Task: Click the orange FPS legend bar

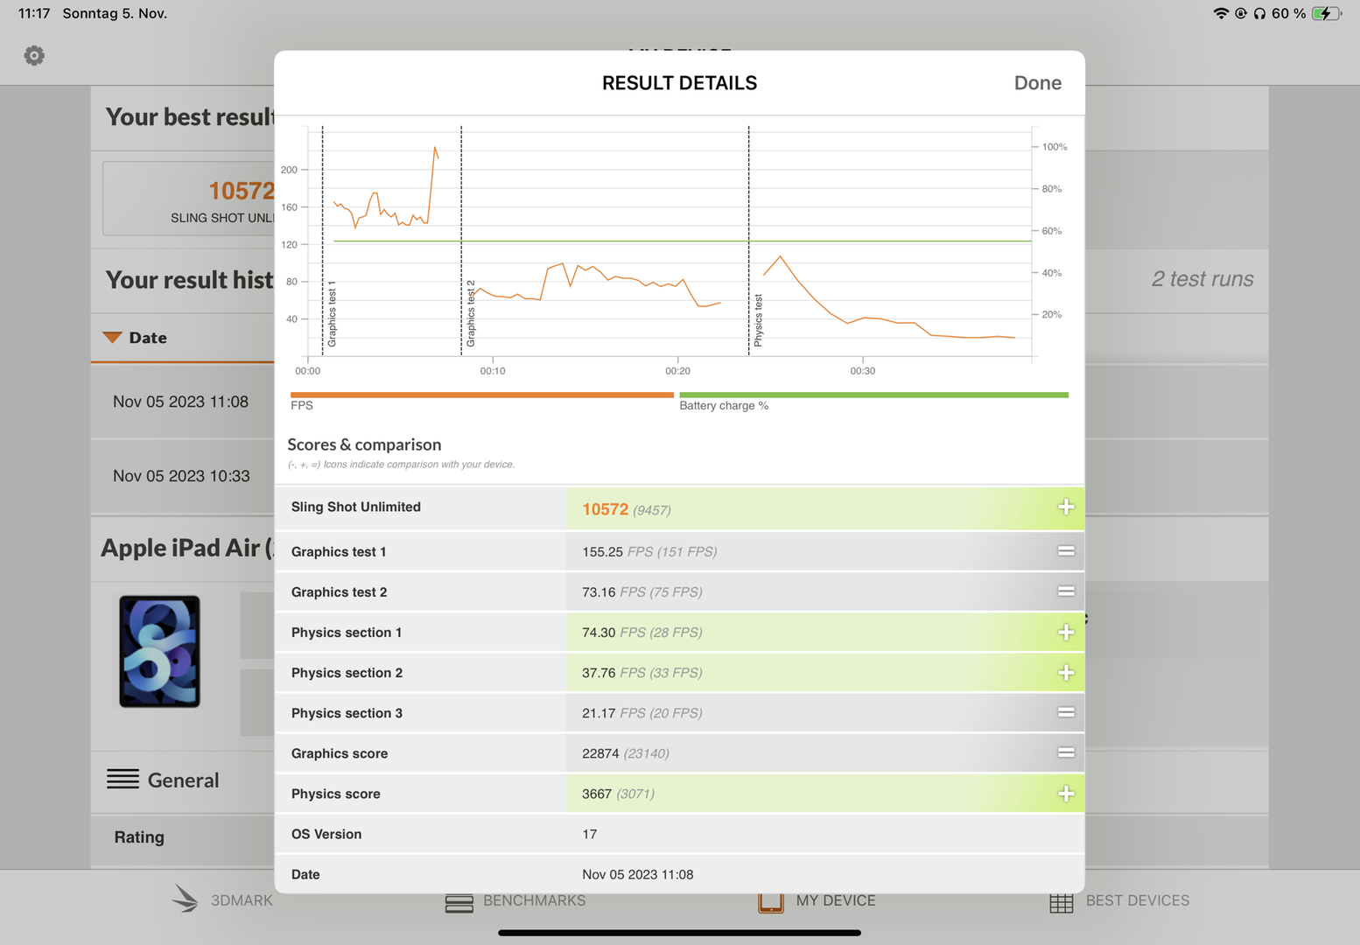Action: 481,395
